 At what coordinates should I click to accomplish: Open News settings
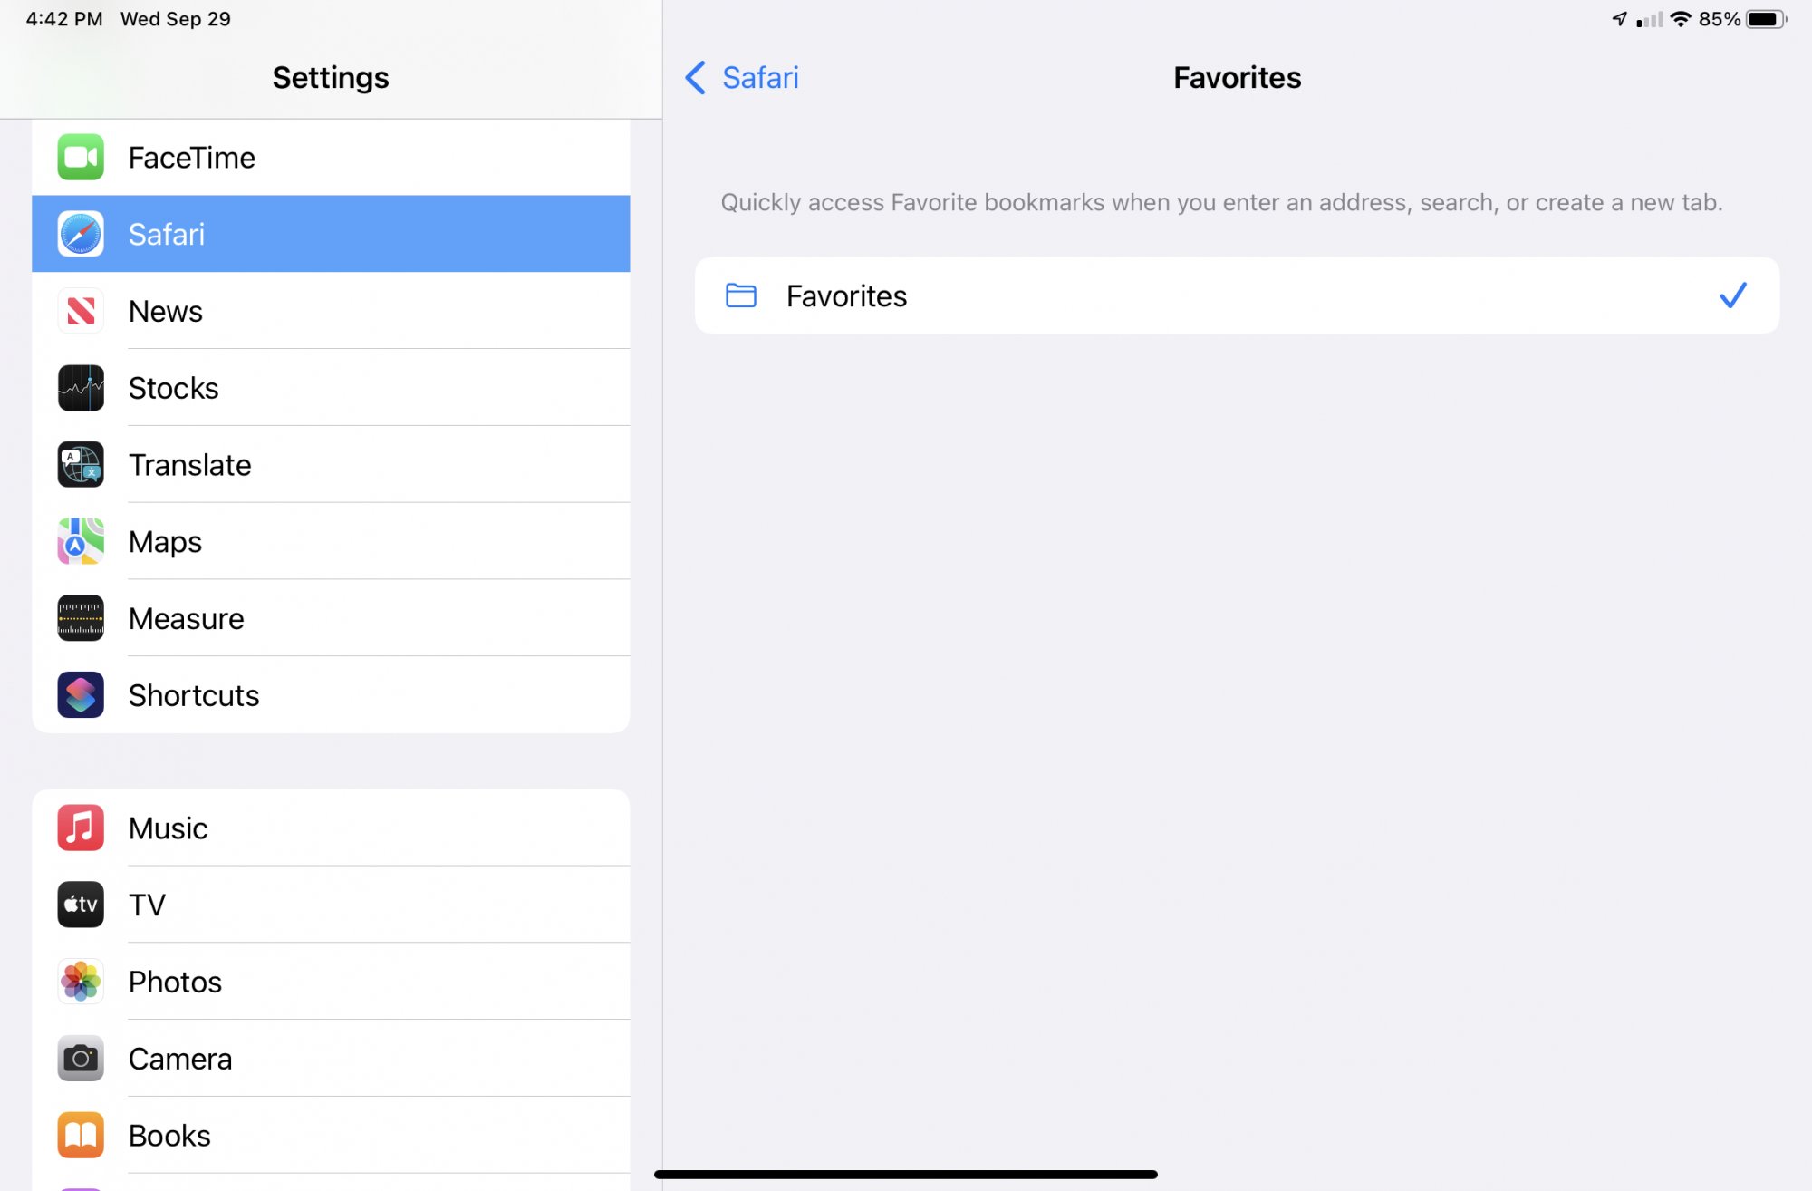pos(330,311)
